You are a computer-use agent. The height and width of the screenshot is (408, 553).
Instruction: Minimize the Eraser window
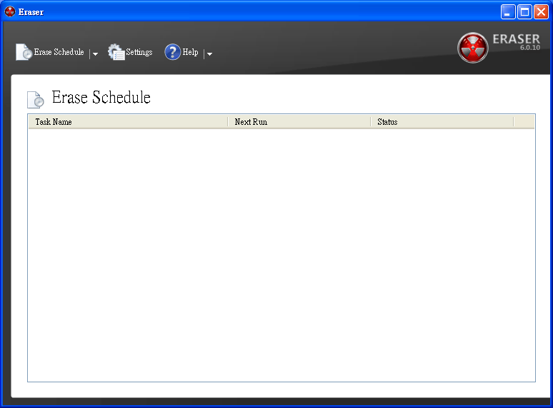pyautogui.click(x=508, y=11)
